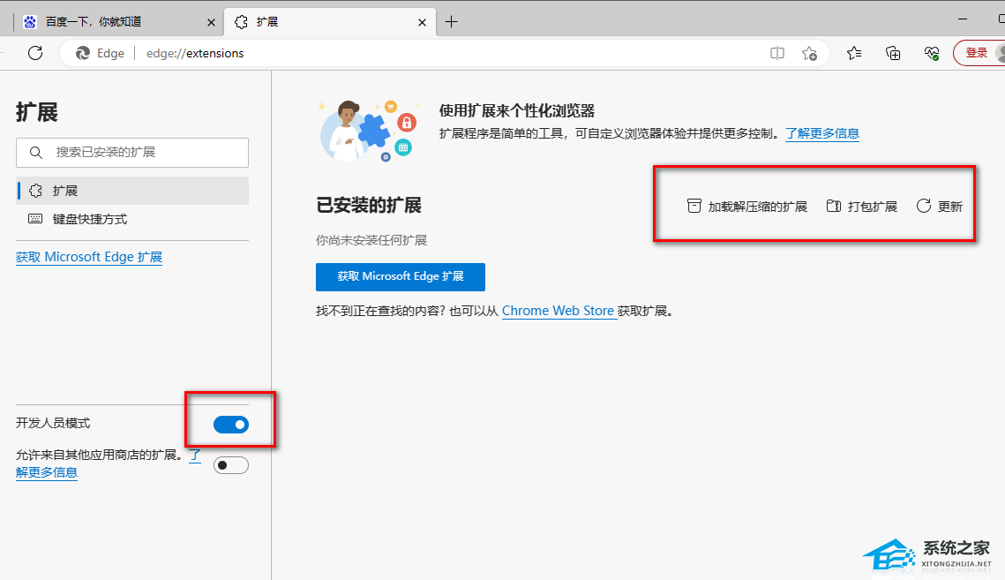Click 使用扩展来个性化浏览器 heading
1005x580 pixels.
click(516, 110)
